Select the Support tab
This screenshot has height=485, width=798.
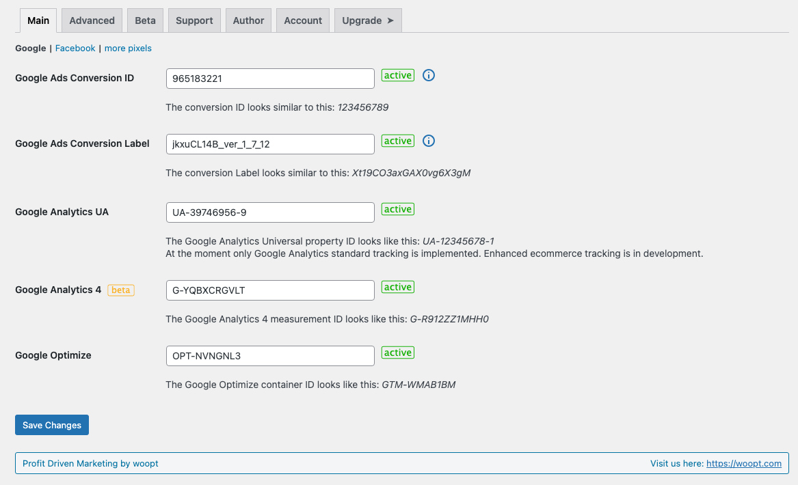194,20
